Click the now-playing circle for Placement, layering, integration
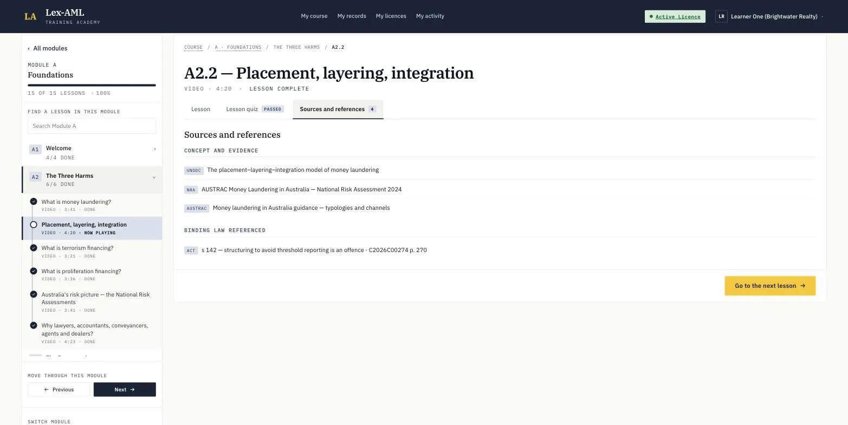The height and width of the screenshot is (425, 848). point(34,224)
